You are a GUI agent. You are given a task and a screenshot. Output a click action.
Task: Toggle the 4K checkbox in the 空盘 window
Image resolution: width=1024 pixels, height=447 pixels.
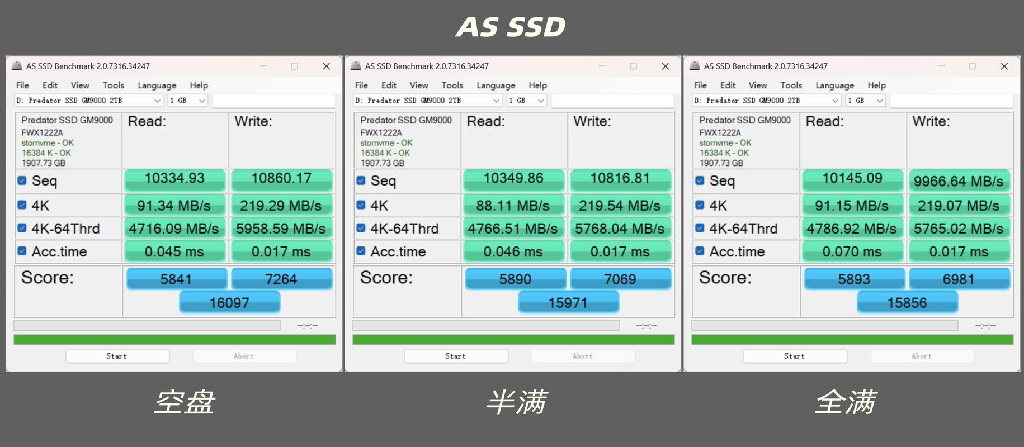click(x=22, y=205)
